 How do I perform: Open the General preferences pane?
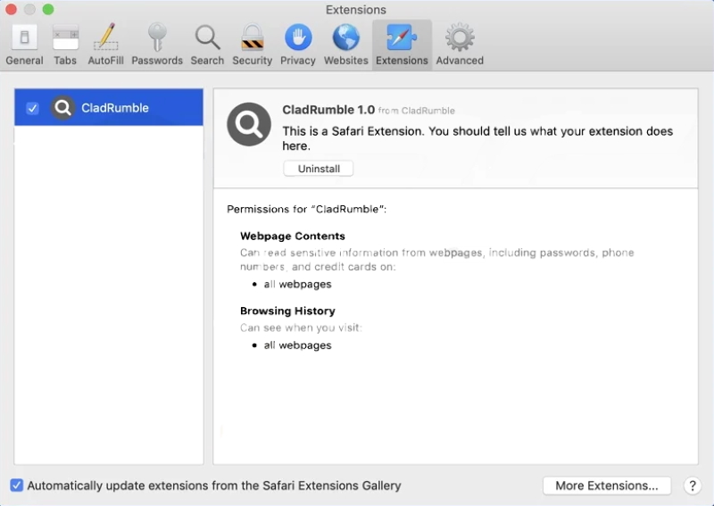(x=24, y=45)
